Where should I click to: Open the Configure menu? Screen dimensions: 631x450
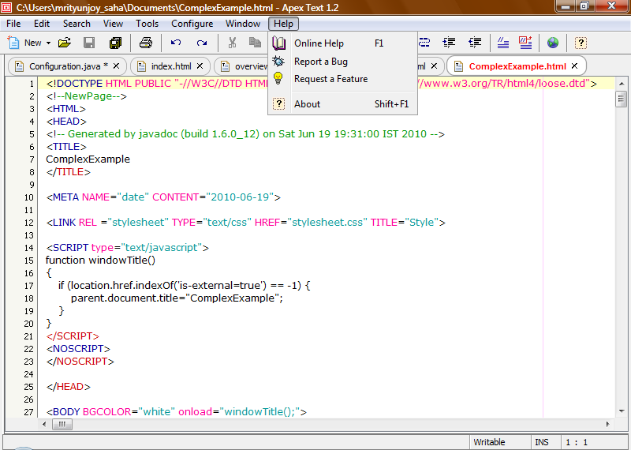192,24
